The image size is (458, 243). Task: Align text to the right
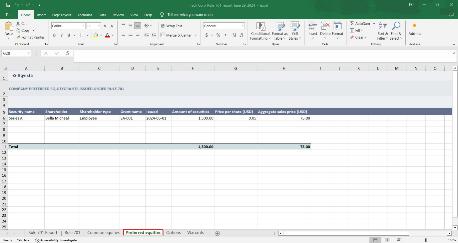(x=138, y=35)
